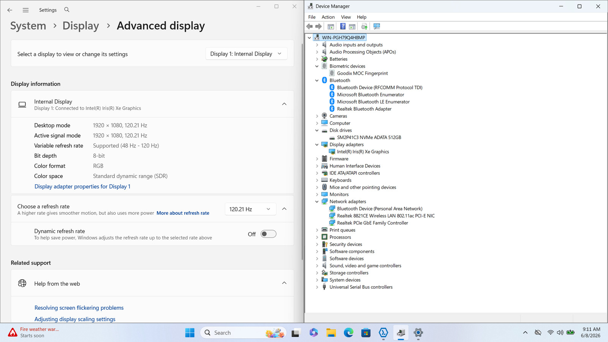The image size is (608, 342).
Task: Open the Action menu in Device Manager
Action: (x=328, y=17)
